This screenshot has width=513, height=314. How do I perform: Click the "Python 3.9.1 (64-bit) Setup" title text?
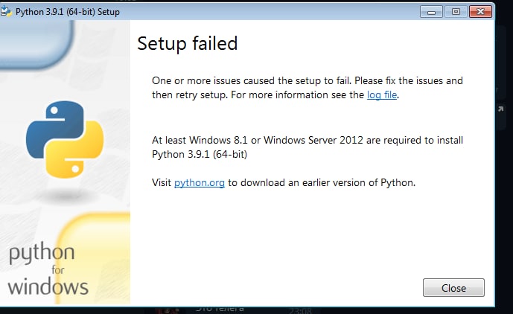tap(68, 12)
